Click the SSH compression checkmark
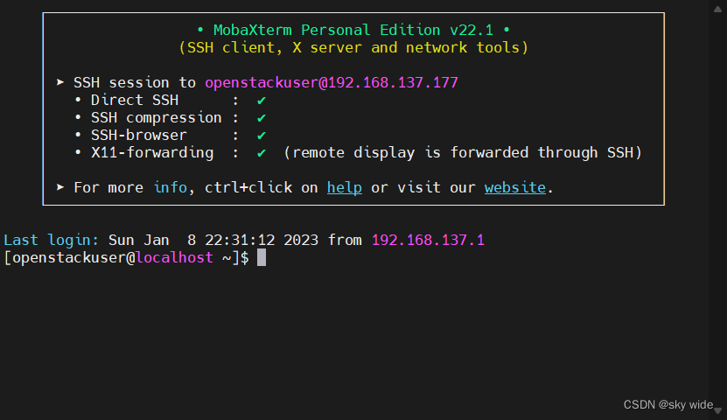 (x=262, y=118)
